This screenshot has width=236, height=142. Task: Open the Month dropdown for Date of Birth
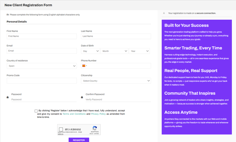coord(114,51)
